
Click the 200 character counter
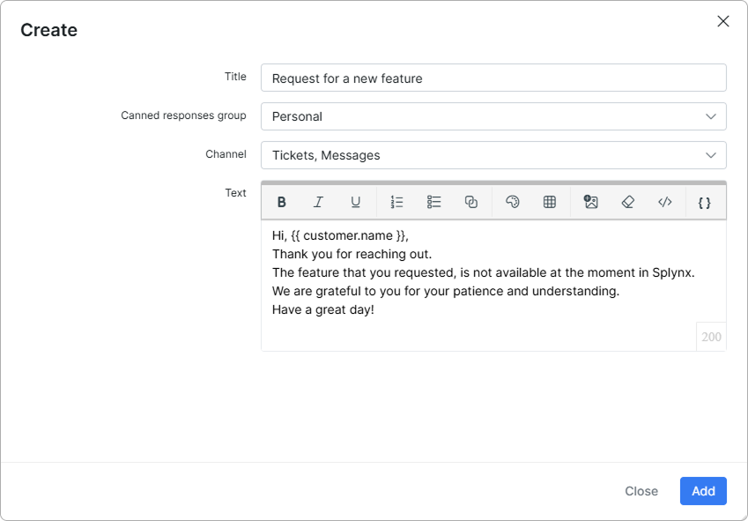711,337
